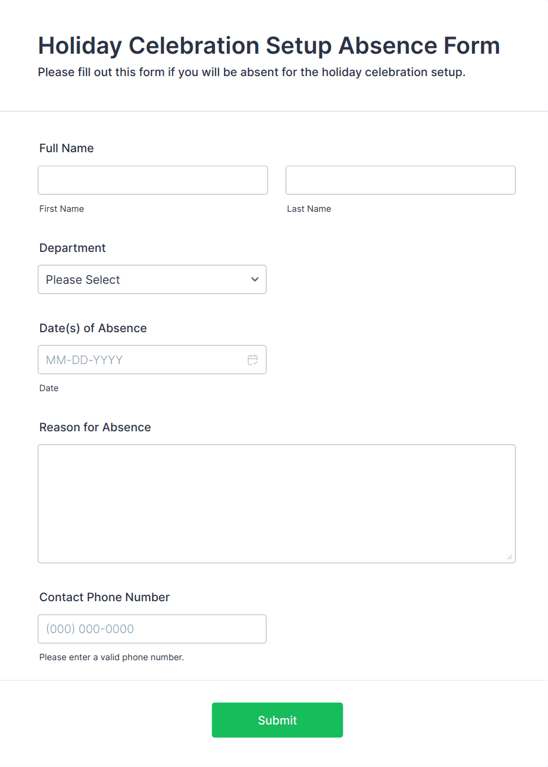This screenshot has height=767, width=548.
Task: Click the Reason textarea resize handle
Action: (509, 557)
